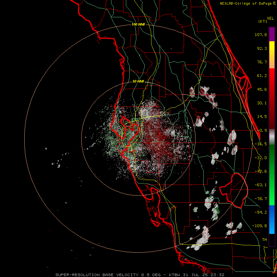Click the TH legend label
Viewport: 277px width, 277px height.
pos(264,240)
